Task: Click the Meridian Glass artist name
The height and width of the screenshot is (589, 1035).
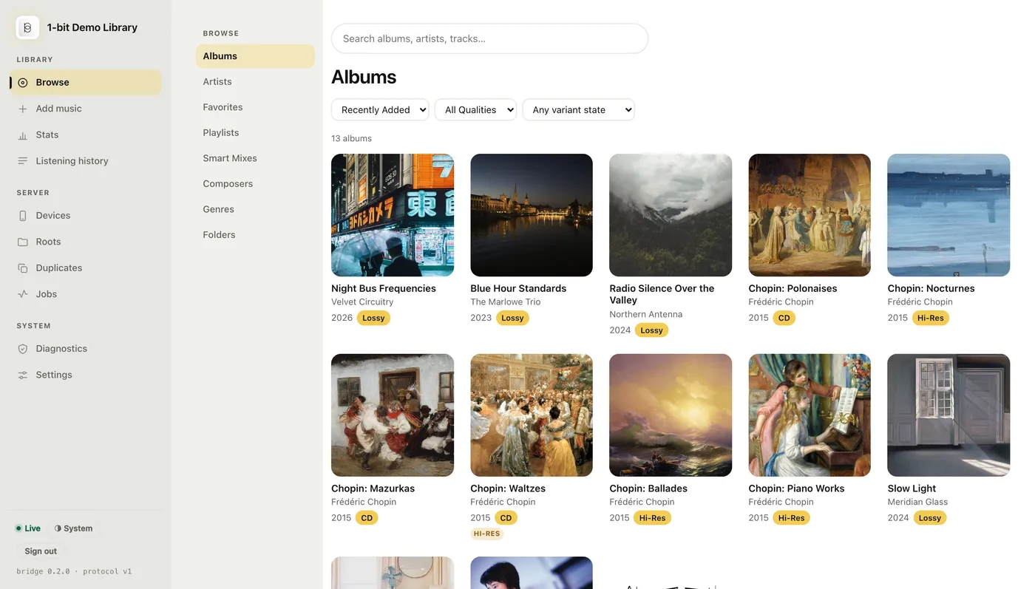Action: (917, 503)
